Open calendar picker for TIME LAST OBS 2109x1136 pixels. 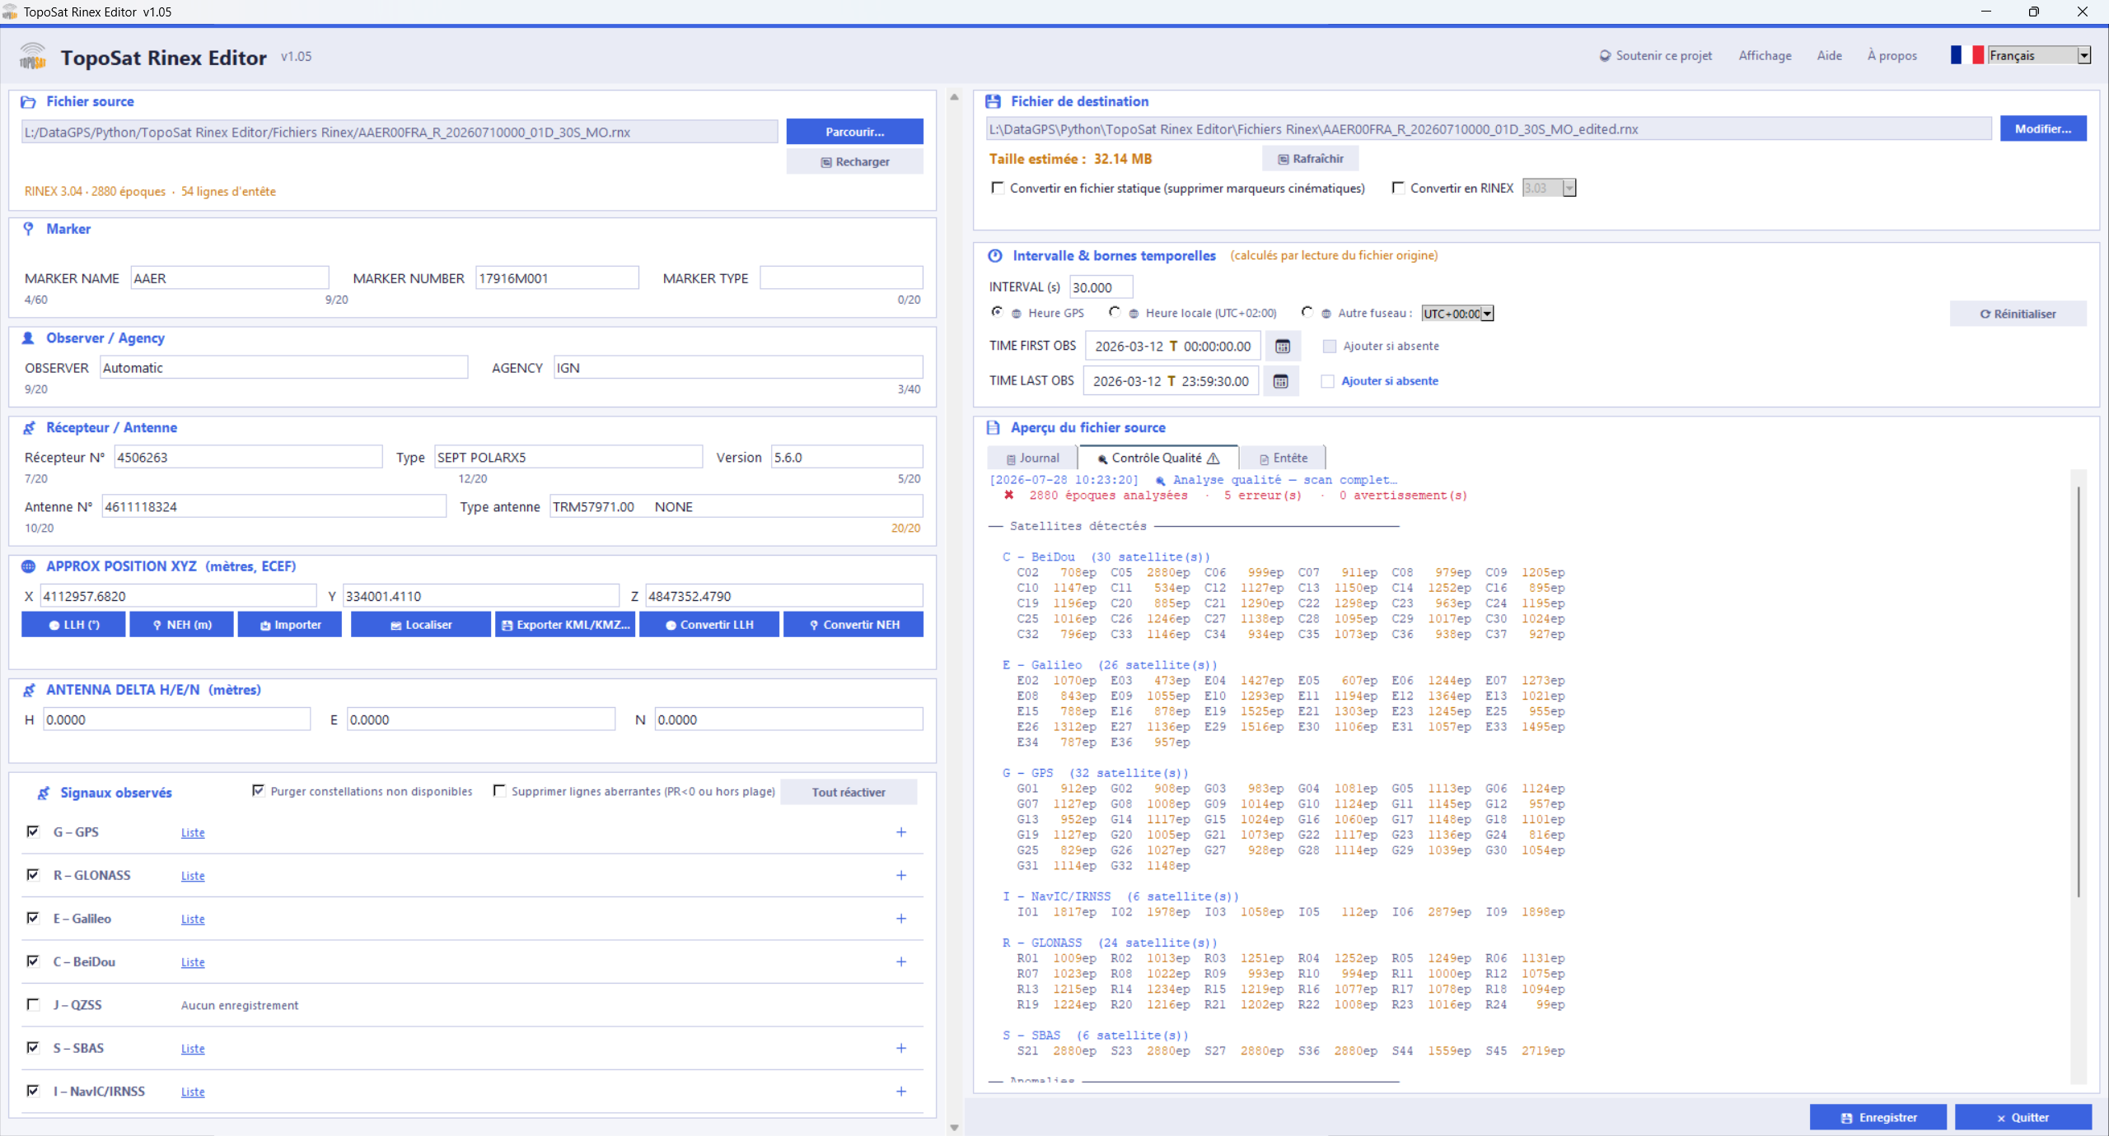tap(1281, 381)
